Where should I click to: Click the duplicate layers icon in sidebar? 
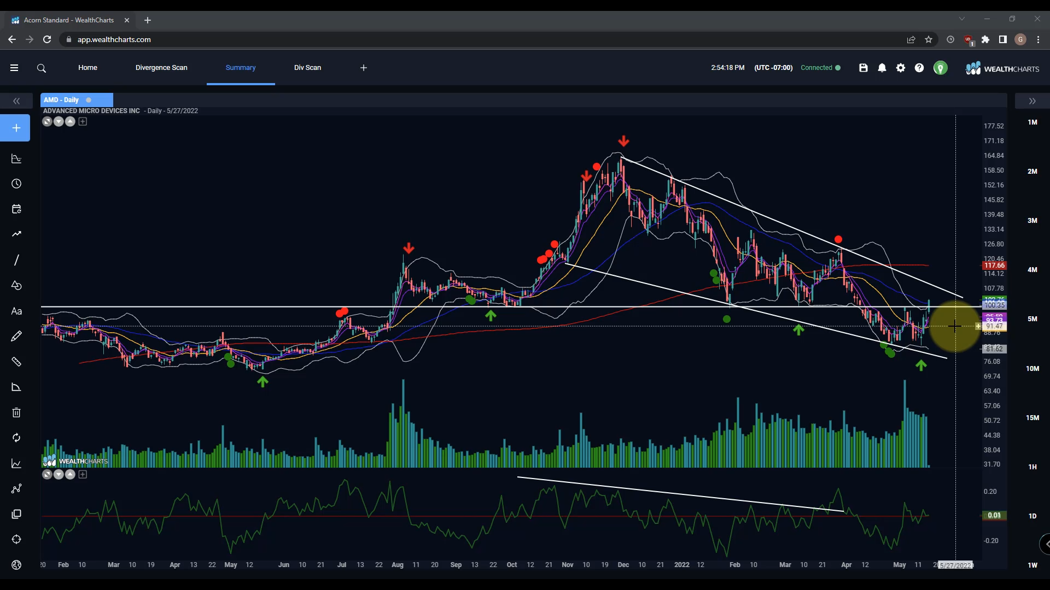click(16, 514)
